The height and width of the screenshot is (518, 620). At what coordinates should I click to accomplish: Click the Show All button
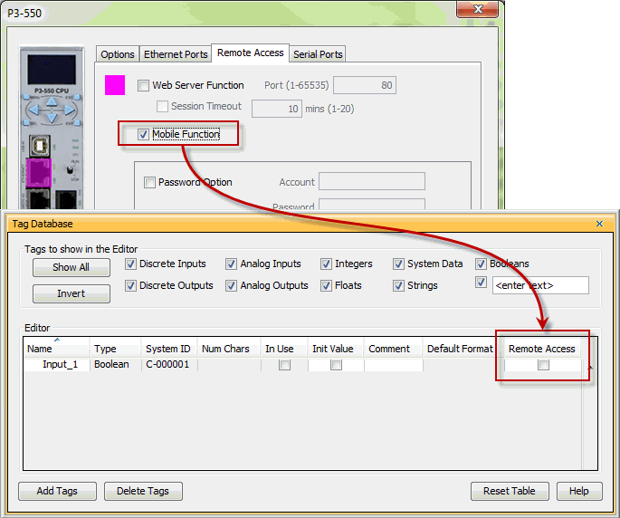coord(71,267)
